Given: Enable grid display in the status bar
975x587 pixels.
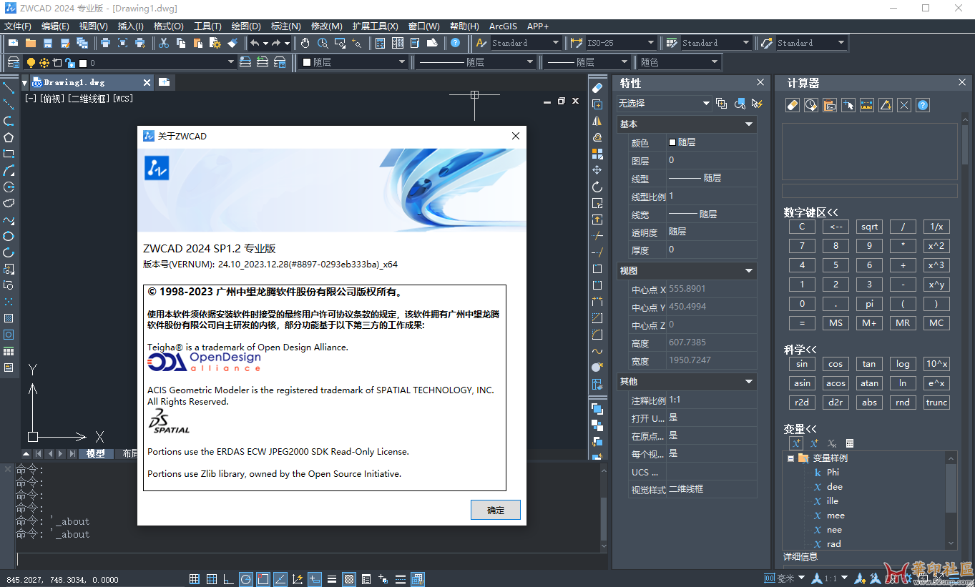Looking at the screenshot, I should (x=211, y=578).
